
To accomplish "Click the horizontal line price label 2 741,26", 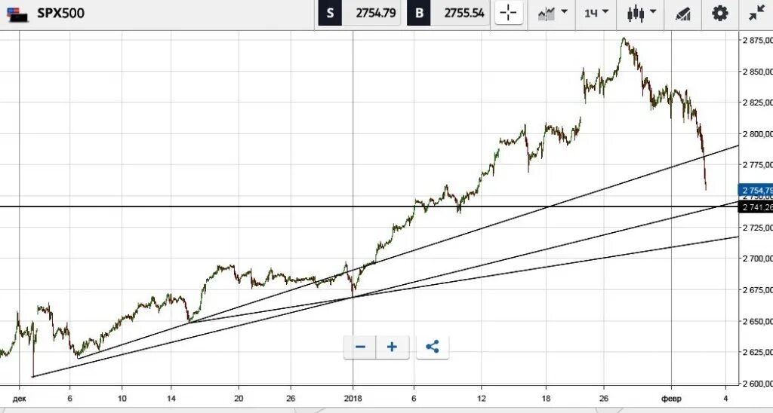I will coord(756,207).
